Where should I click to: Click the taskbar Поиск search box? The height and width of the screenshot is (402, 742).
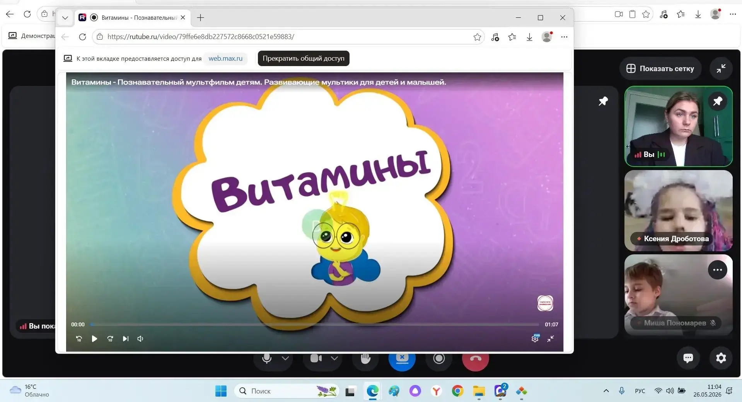287,391
